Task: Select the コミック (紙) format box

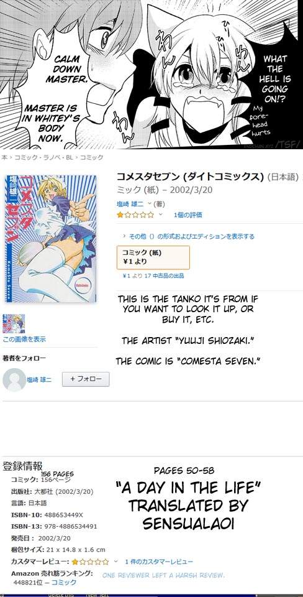Action: click(x=153, y=257)
